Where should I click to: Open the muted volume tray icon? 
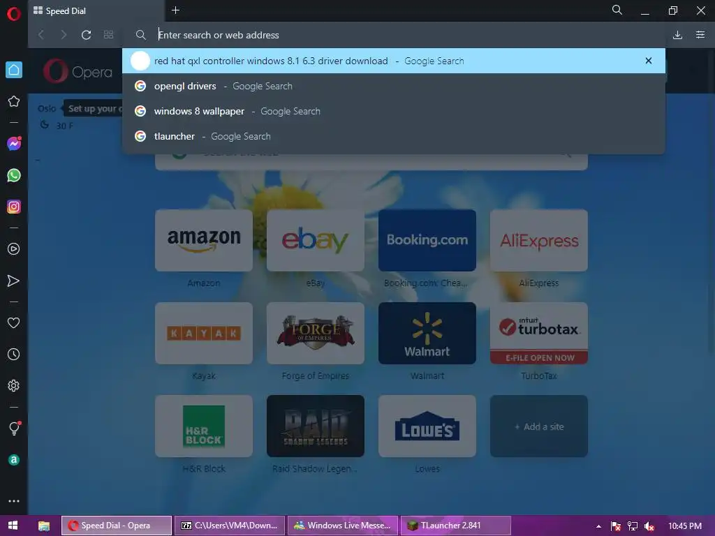(649, 526)
